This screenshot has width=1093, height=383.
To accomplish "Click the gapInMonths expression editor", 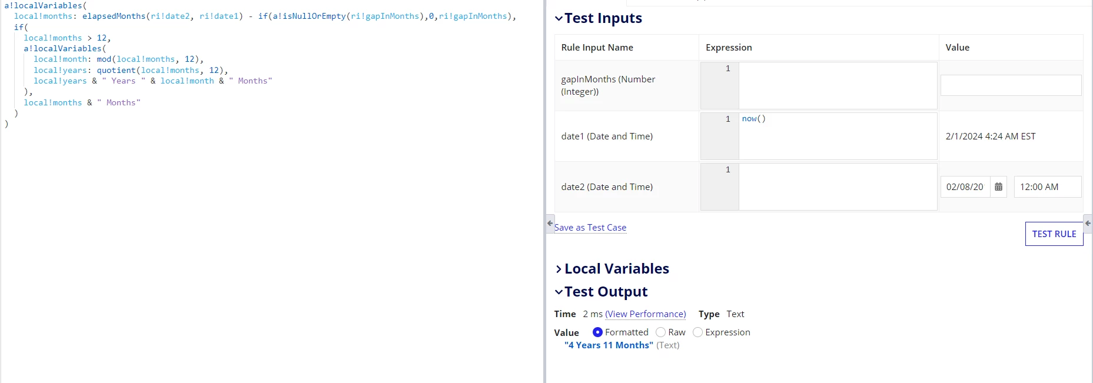I will click(x=819, y=85).
